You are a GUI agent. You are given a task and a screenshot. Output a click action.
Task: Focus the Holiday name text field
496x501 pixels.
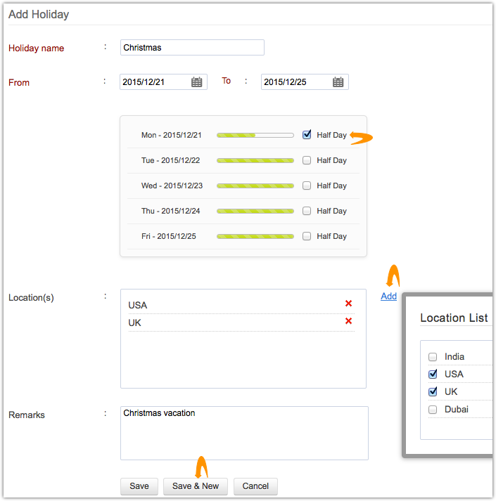coord(192,48)
